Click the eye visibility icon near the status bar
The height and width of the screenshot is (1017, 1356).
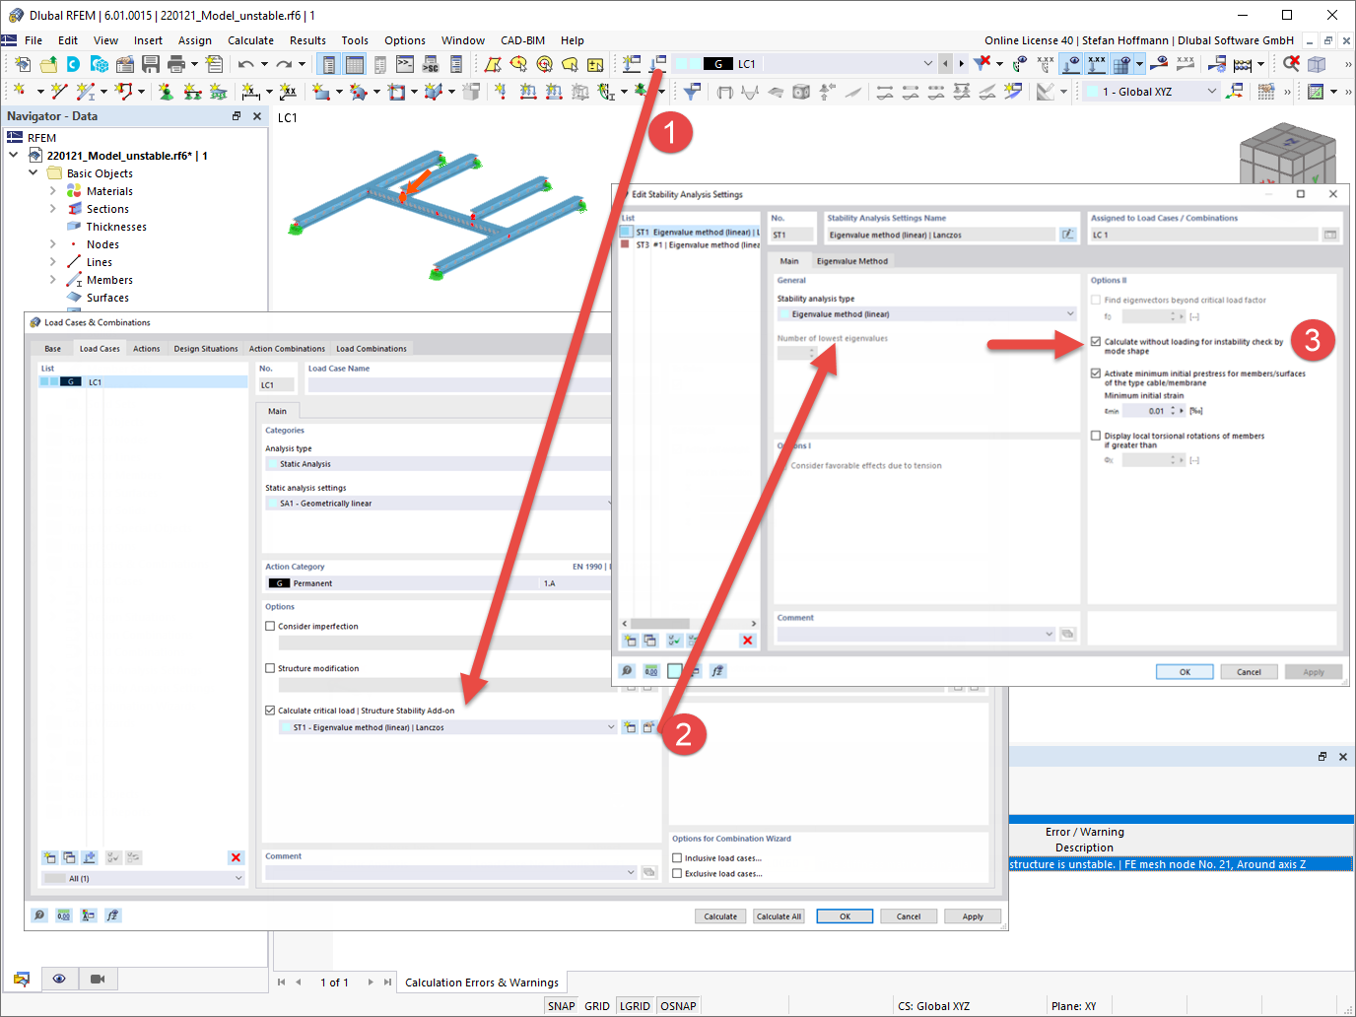point(59,978)
